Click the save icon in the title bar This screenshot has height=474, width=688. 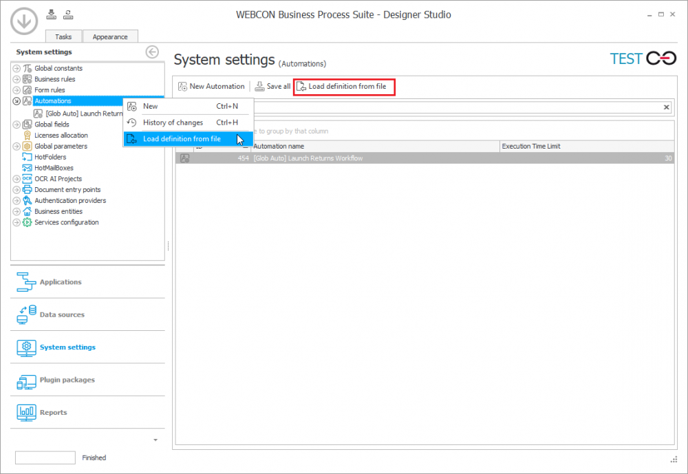[52, 14]
